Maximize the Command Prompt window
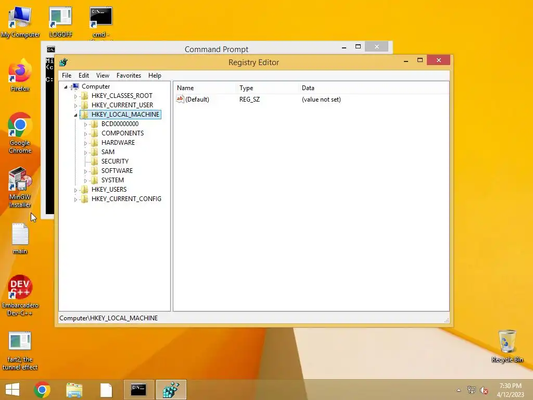Screen dimensions: 533x400 (x=358, y=46)
